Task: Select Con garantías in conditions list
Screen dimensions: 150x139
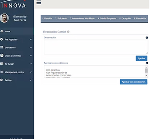Action: (x=53, y=70)
